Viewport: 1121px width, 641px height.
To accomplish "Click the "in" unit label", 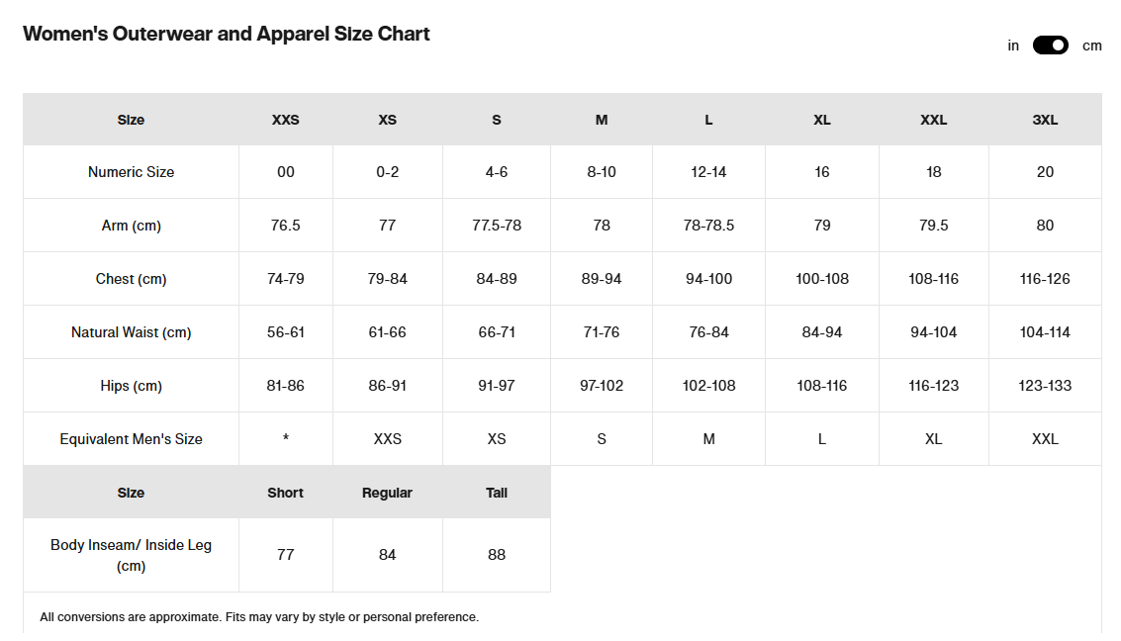I will [1013, 46].
